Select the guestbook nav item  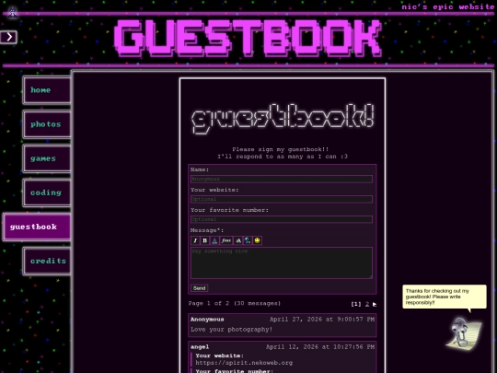pyautogui.click(x=37, y=227)
